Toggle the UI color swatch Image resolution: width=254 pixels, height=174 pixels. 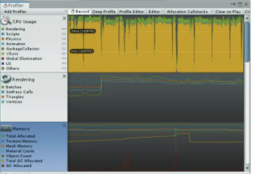[3, 63]
